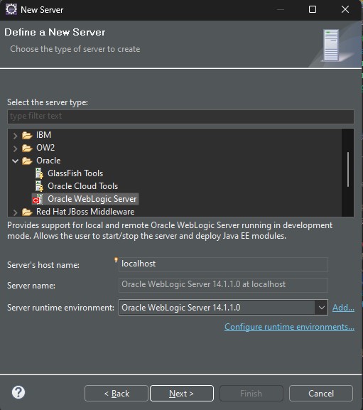Select the Oracle category label
Screen dimensions: 363x410
[48, 161]
